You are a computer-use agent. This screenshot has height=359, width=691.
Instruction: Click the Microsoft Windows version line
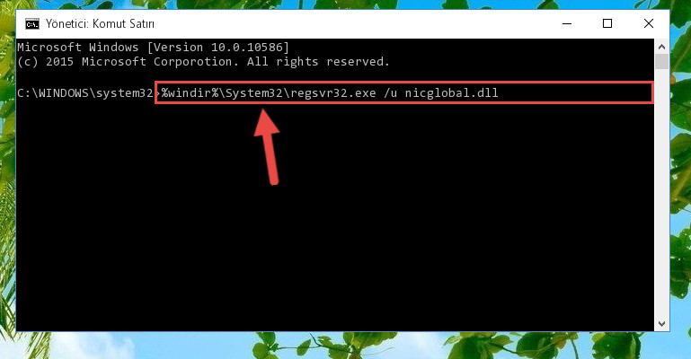pos(153,47)
